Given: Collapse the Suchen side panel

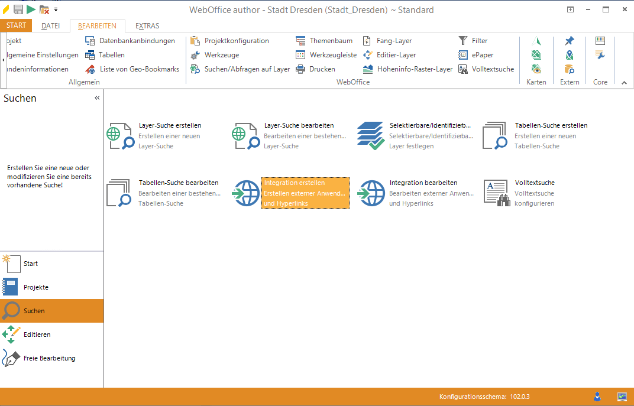Looking at the screenshot, I should [97, 98].
